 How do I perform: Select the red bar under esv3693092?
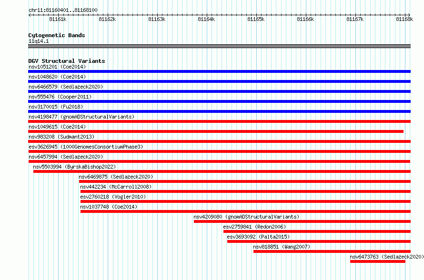point(319,241)
